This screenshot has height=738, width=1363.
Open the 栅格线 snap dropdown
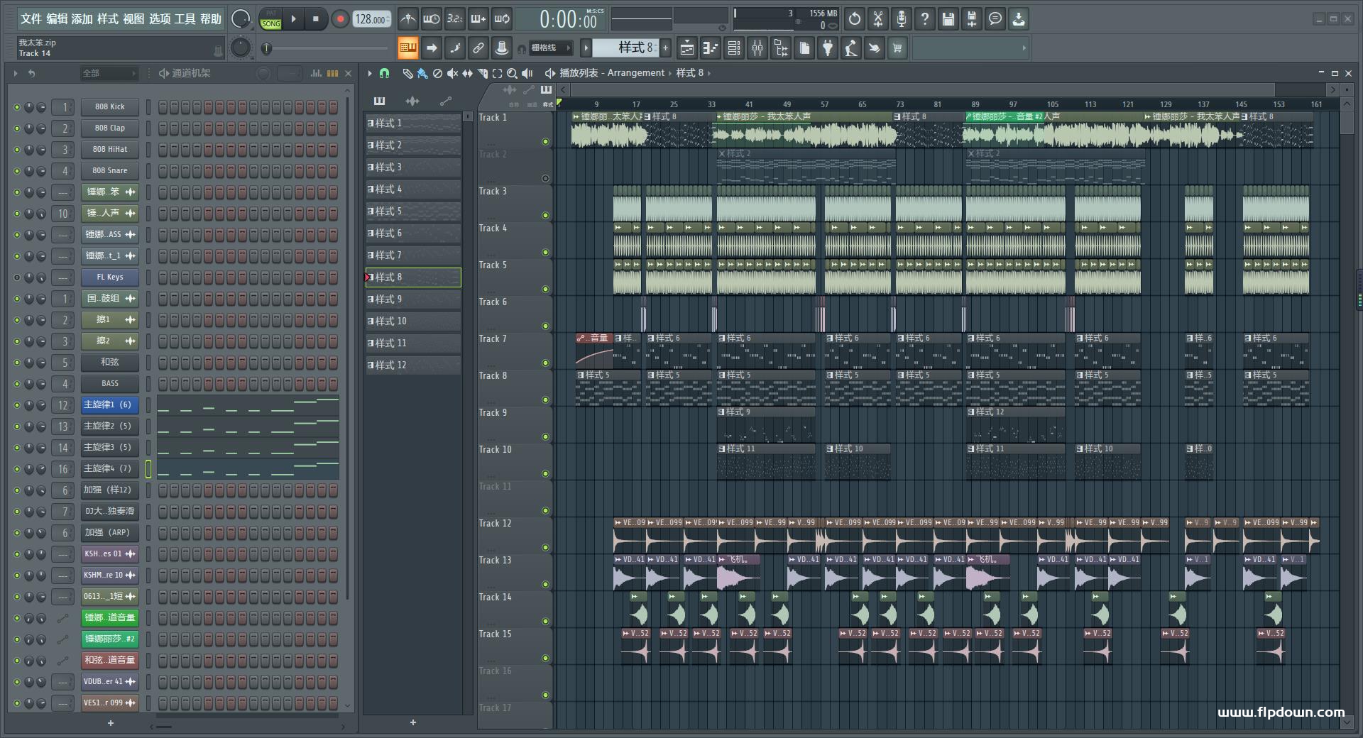[550, 48]
